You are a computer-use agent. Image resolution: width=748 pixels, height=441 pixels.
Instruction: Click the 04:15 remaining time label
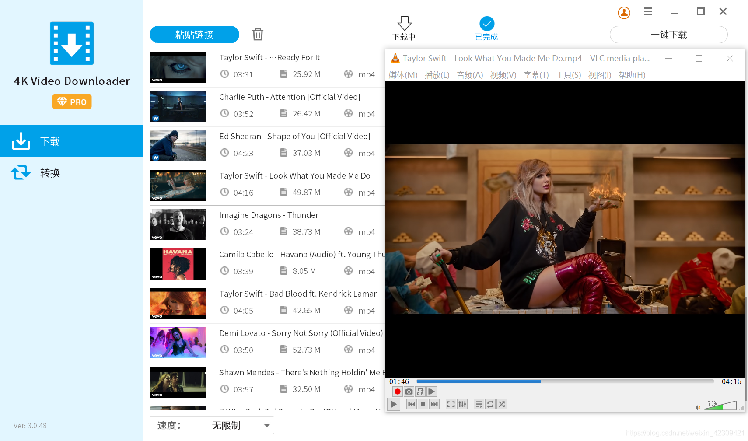pos(731,381)
